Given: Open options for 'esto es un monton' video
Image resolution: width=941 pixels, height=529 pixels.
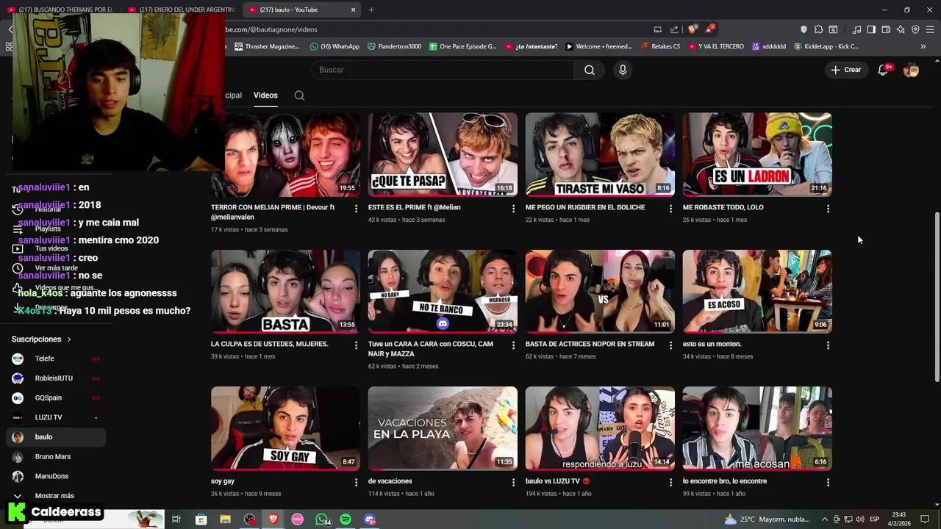Looking at the screenshot, I should pyautogui.click(x=828, y=345).
